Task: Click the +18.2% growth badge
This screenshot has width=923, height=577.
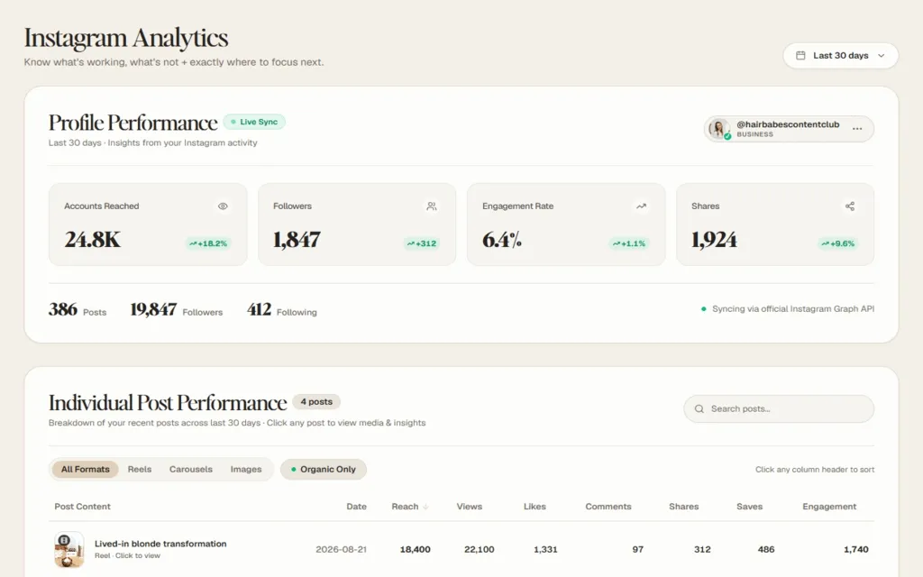Action: (208, 243)
